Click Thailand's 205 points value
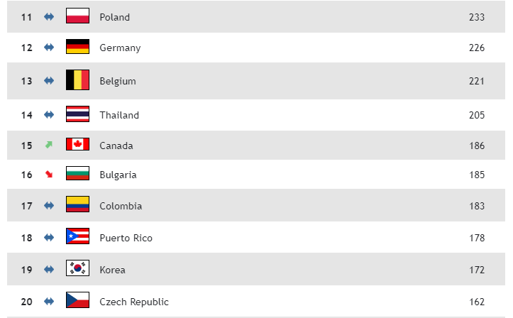The width and height of the screenshot is (513, 318). (477, 115)
